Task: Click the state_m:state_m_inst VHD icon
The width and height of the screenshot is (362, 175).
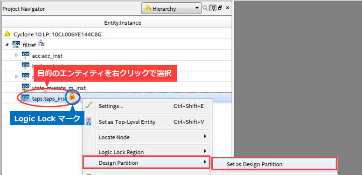Action: [25, 87]
